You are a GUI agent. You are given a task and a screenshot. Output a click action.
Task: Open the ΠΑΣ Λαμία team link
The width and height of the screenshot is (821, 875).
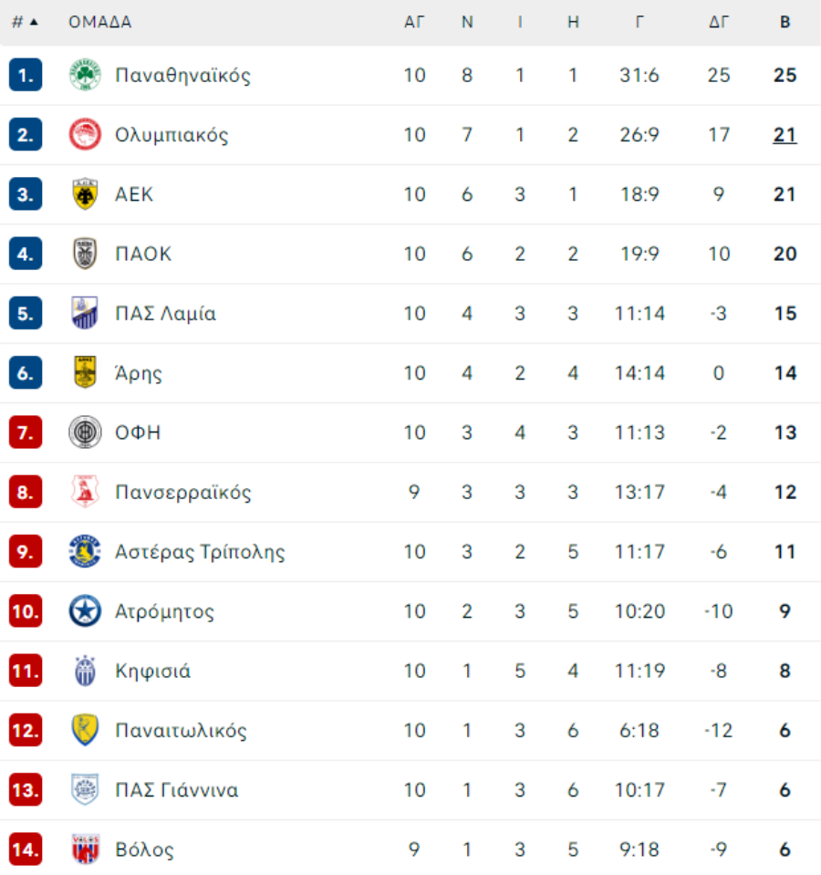pos(165,313)
